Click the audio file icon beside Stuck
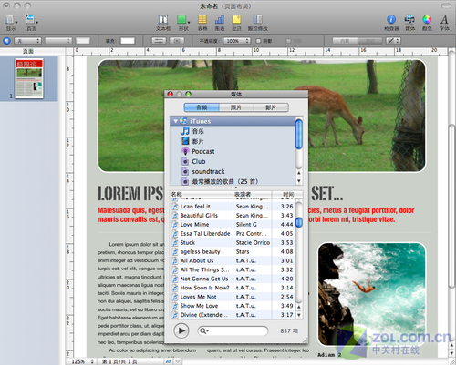 point(175,242)
